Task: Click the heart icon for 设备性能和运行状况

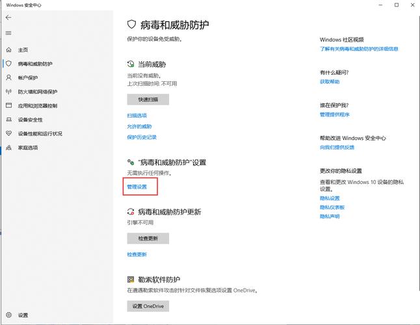Action: (8, 133)
